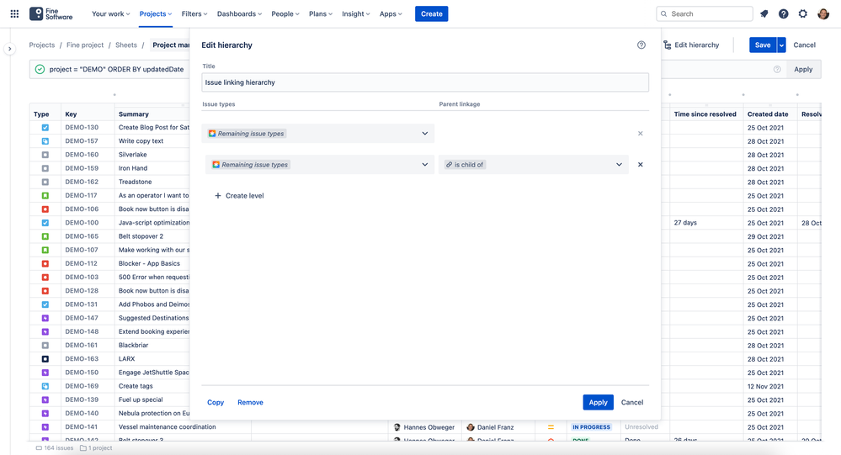
Task: Click the green JQL valid check icon
Action: [x=40, y=69]
